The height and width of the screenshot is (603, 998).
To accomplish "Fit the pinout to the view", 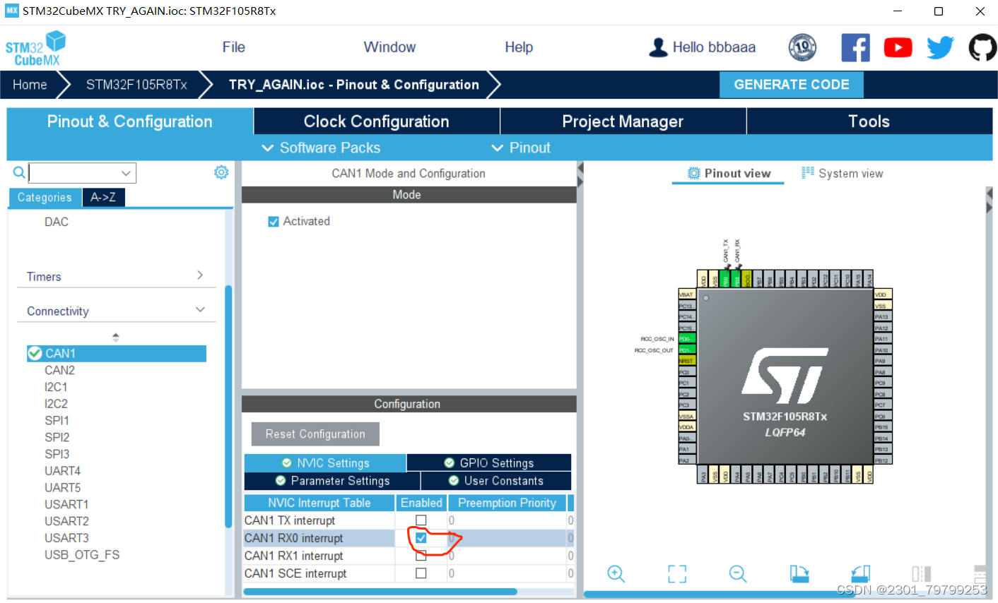I will point(676,574).
